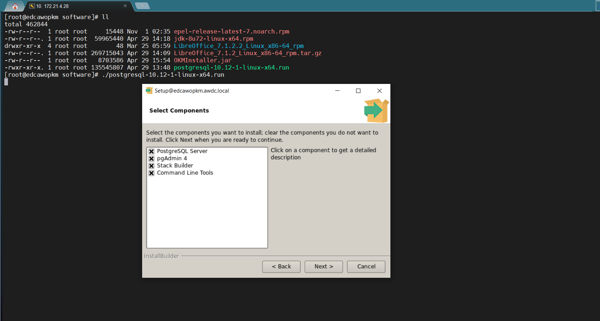
Task: Click the Select Components heading
Action: (179, 111)
